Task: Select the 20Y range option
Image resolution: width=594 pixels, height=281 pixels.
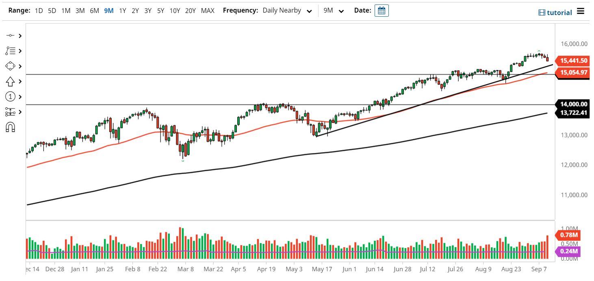Action: click(191, 11)
